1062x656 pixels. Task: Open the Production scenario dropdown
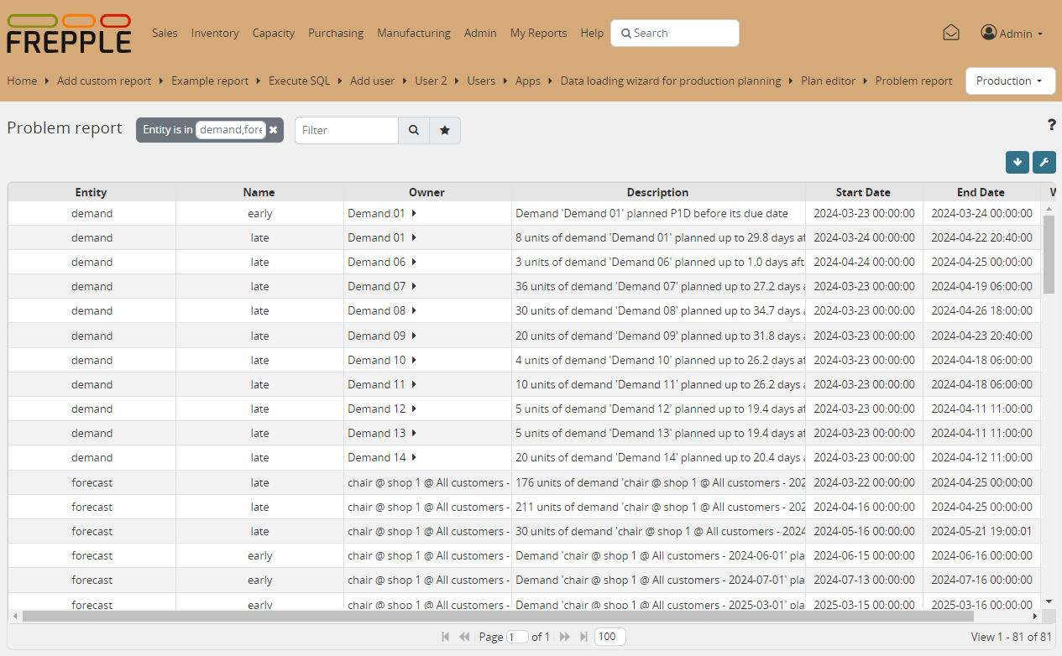1010,81
